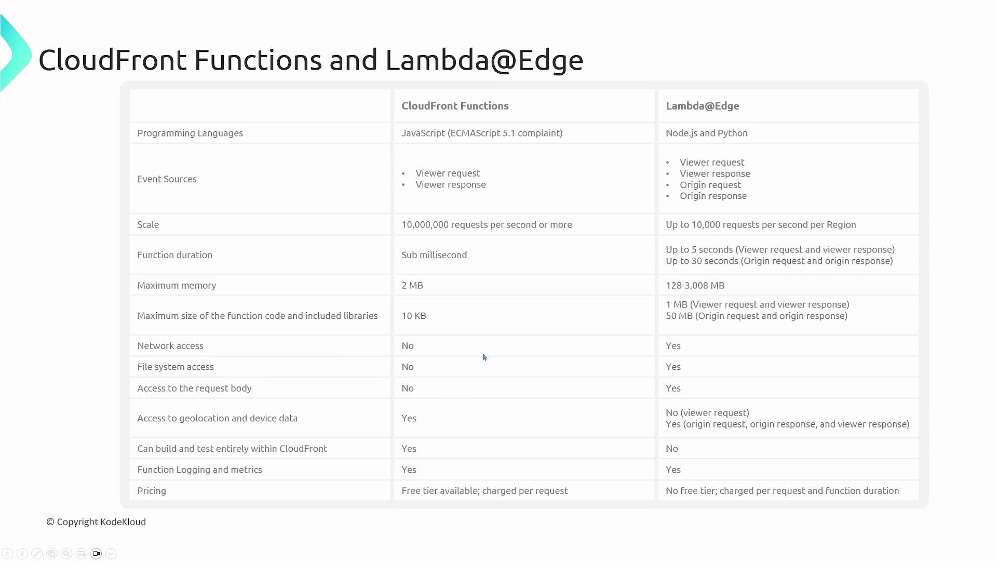997x561 pixels.
Task: Toggle subtitles in the slideshow
Action: [x=81, y=554]
